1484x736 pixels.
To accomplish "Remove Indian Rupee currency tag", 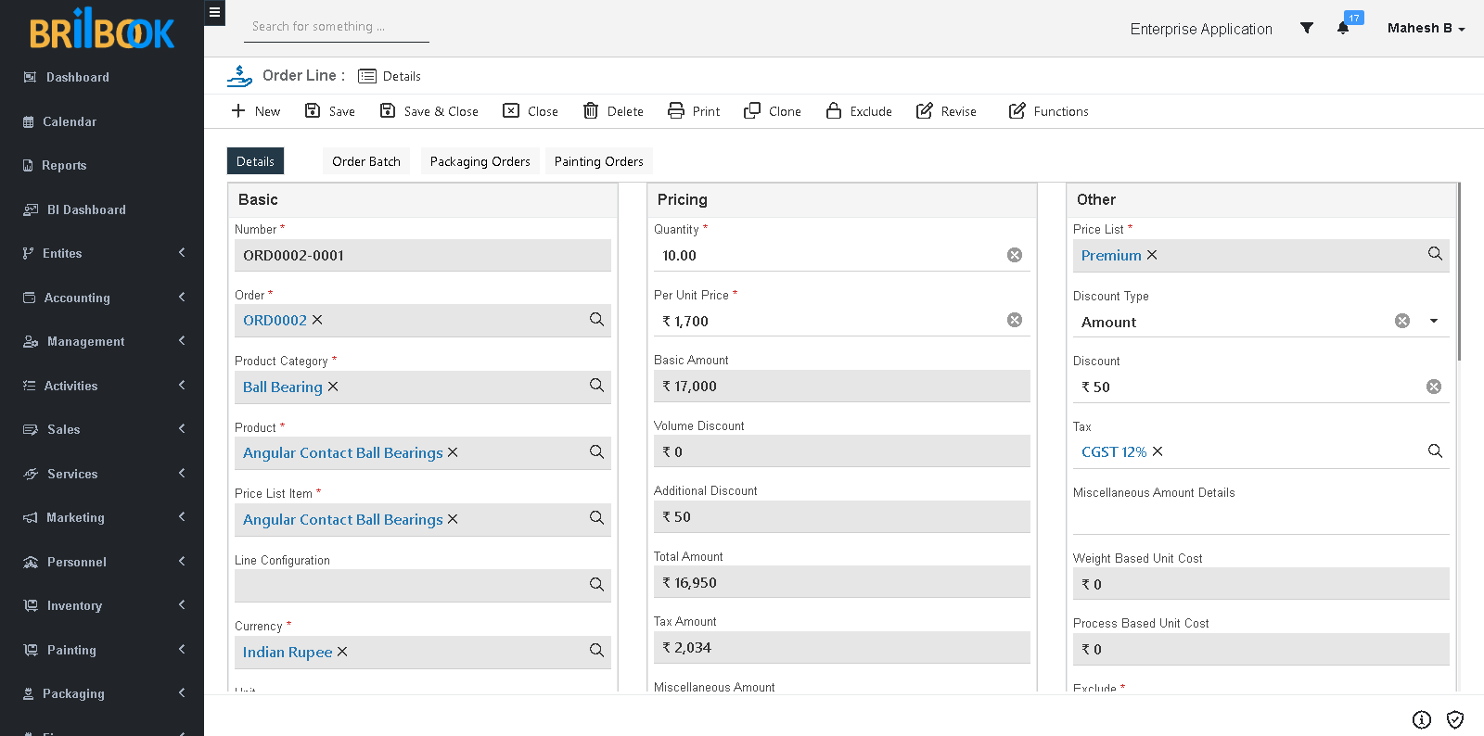I will pyautogui.click(x=342, y=652).
